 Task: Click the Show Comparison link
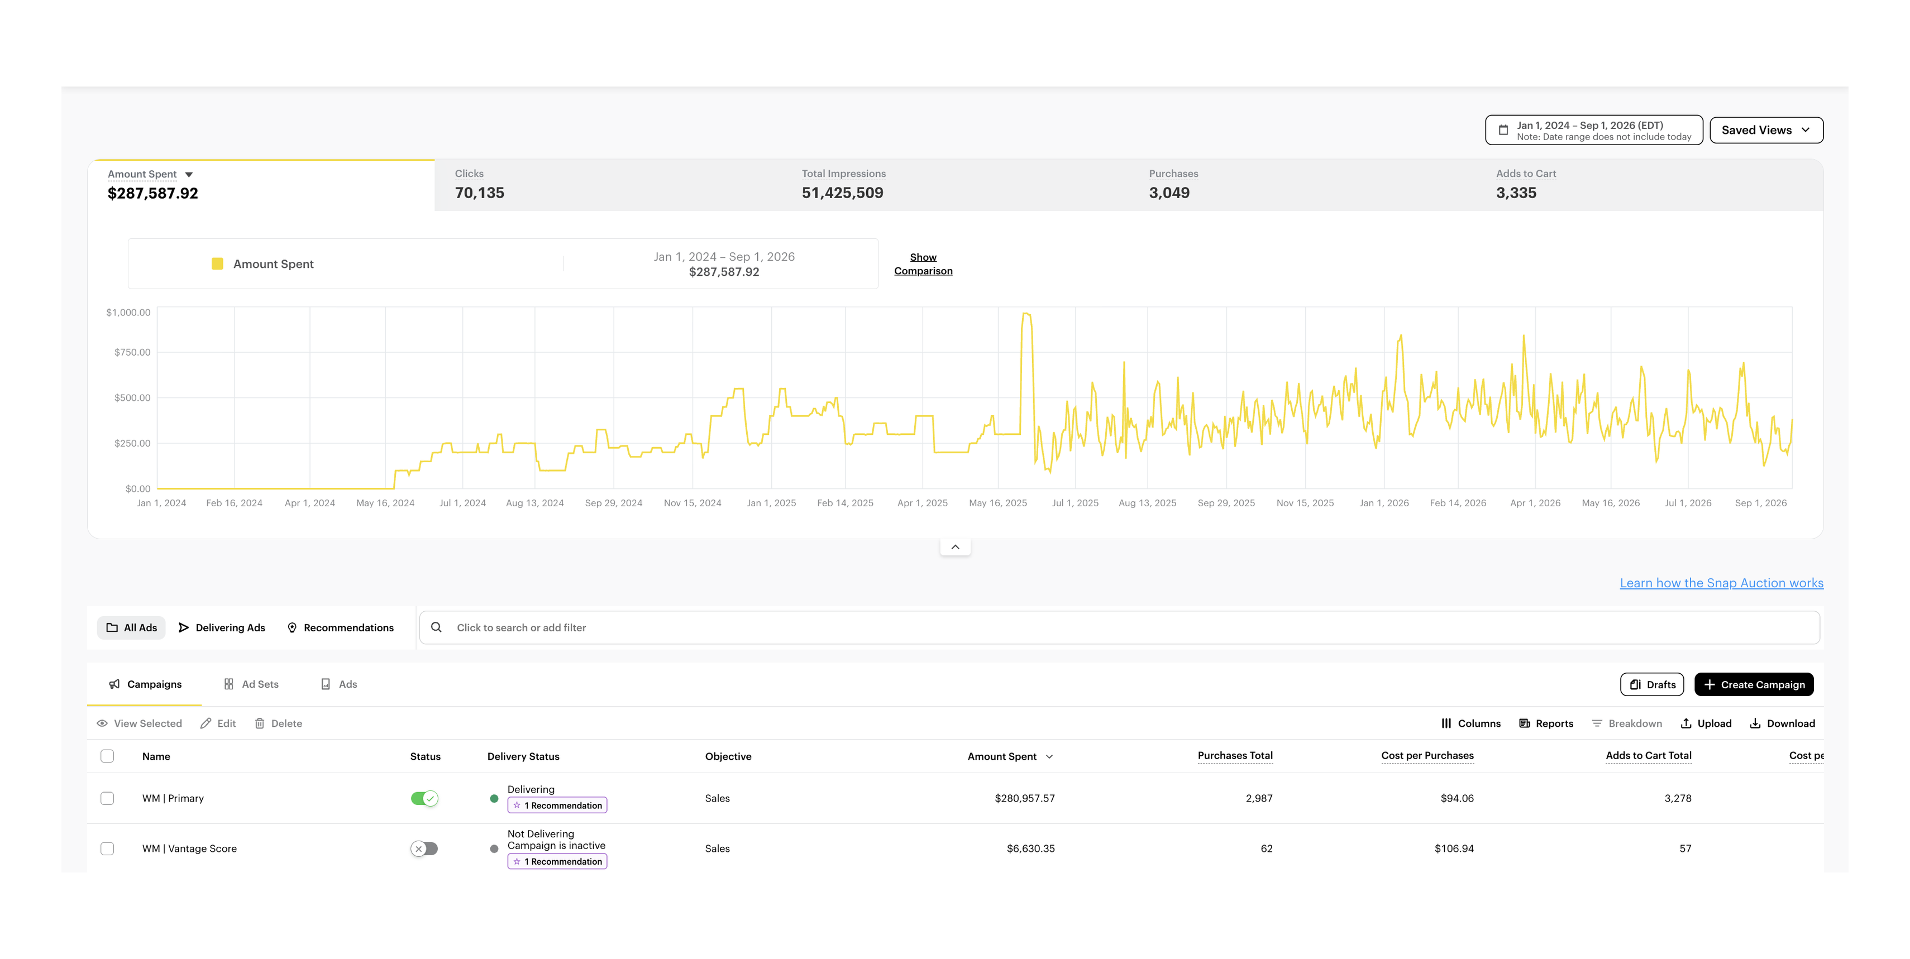923,264
